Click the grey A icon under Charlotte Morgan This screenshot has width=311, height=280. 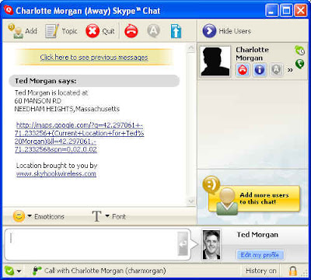click(x=276, y=70)
